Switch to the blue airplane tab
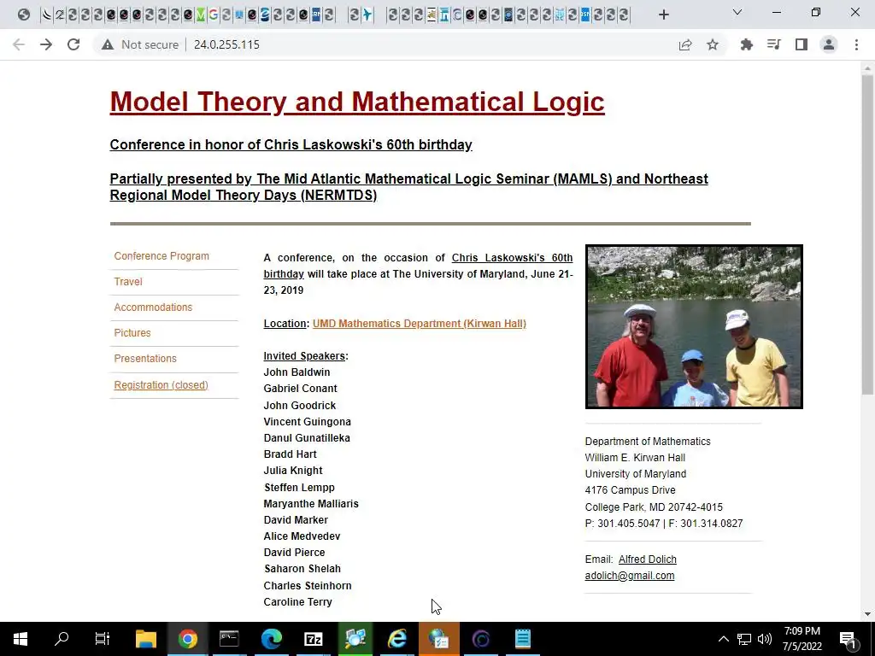 (367, 15)
